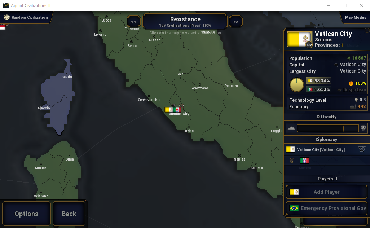Click the Civitavecchia city label
The image size is (370, 228).
click(149, 100)
